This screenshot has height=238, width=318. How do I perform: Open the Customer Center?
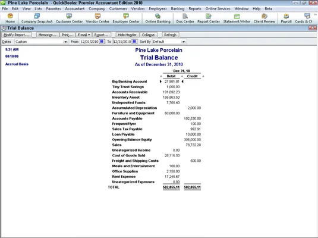tap(69, 18)
